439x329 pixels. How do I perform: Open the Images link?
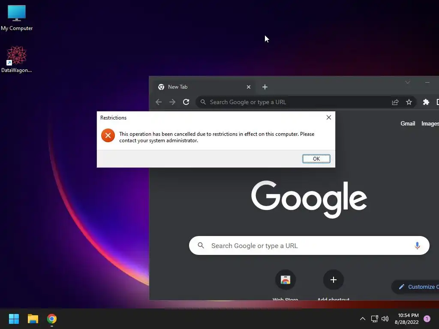point(430,124)
